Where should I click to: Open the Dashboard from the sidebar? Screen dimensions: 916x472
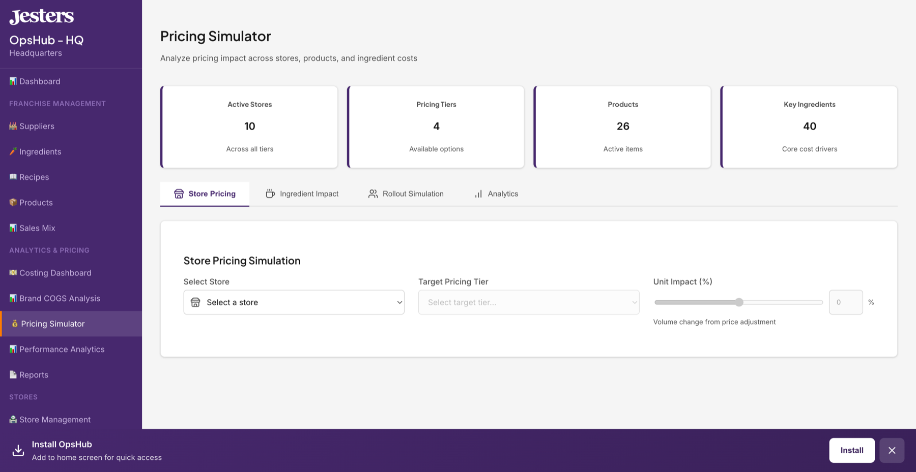(x=39, y=81)
